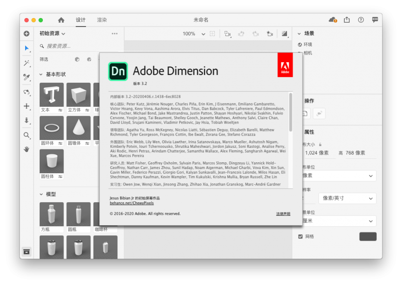
Task: Toggle render preview icon
Action: click(x=285, y=34)
